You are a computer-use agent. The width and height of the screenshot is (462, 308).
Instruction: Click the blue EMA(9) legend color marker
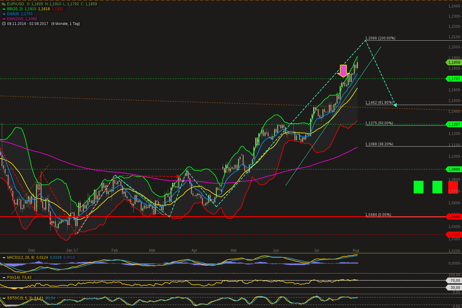click(x=4, y=14)
